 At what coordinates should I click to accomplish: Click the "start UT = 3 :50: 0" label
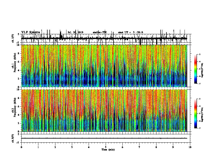(x=131, y=32)
